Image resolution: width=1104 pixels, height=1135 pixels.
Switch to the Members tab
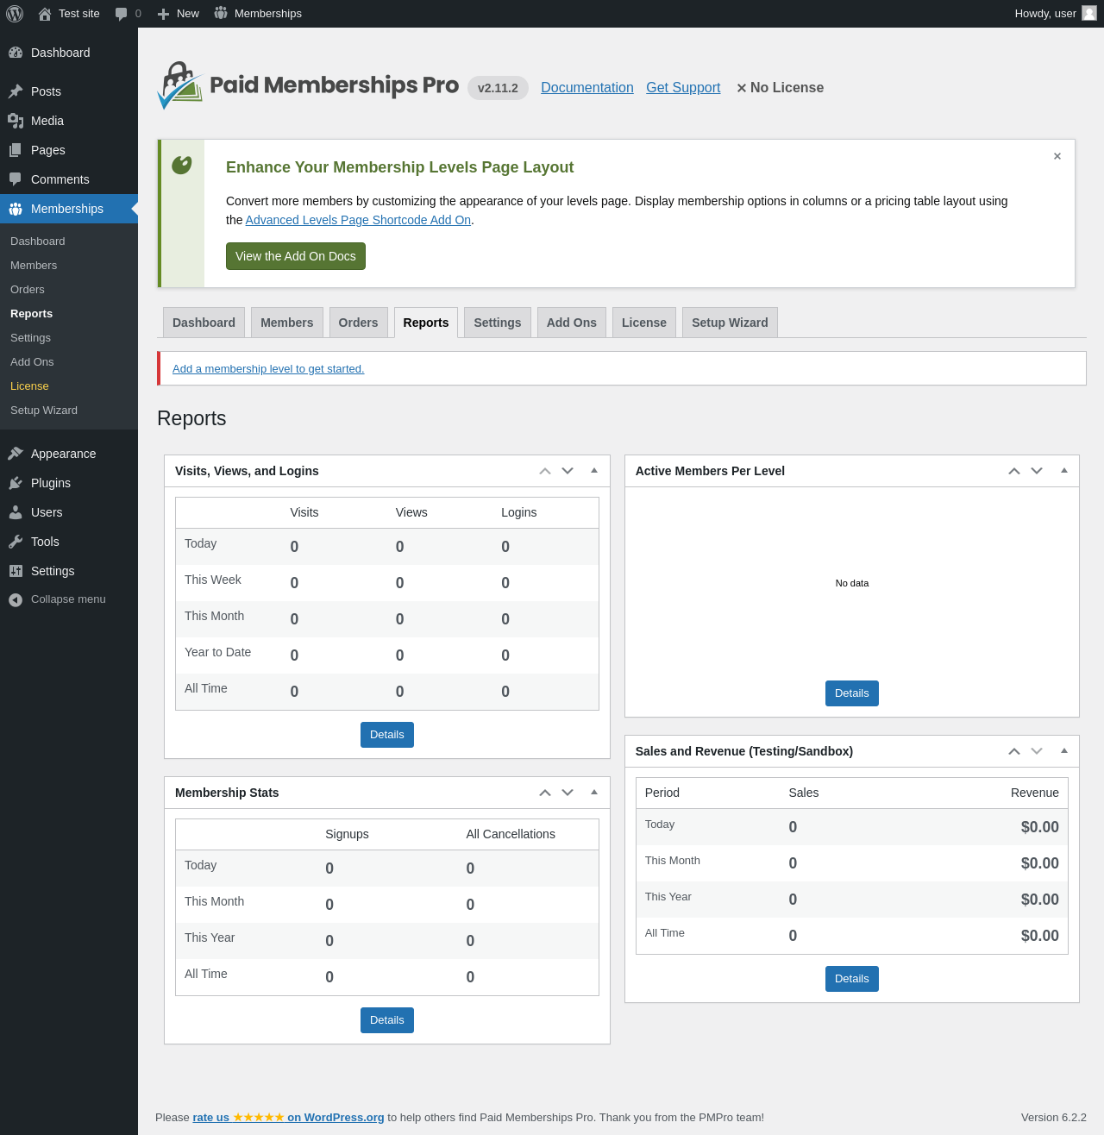coord(287,323)
